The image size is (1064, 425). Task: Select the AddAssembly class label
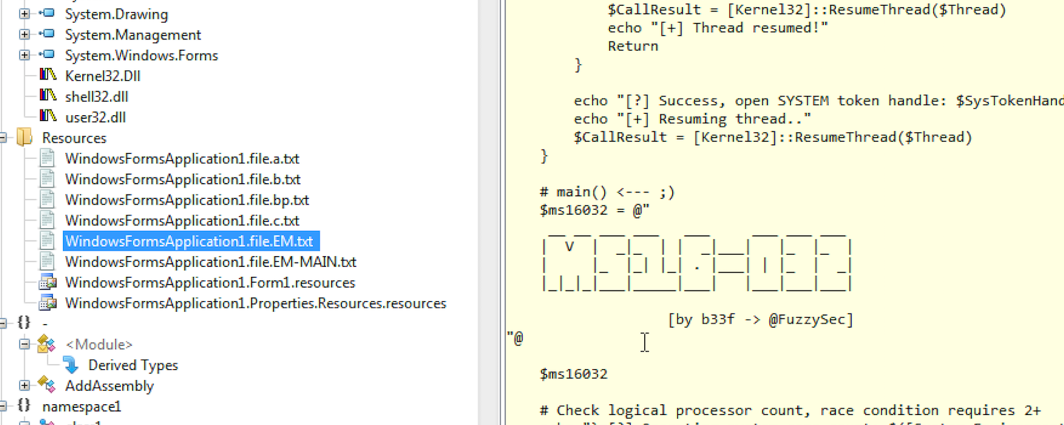pyautogui.click(x=109, y=386)
